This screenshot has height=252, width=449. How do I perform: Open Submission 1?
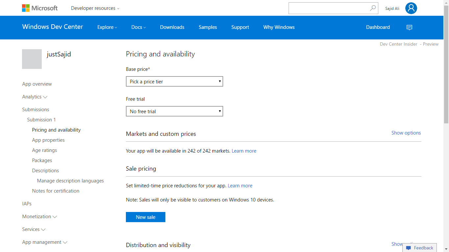(41, 120)
